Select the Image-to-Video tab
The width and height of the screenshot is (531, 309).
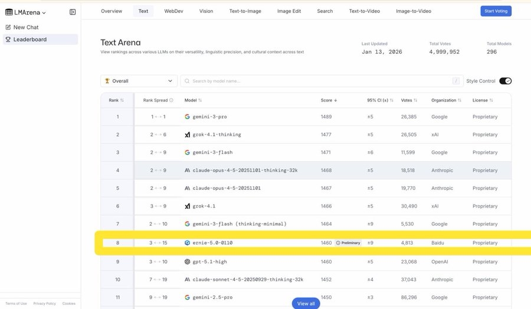tap(413, 11)
